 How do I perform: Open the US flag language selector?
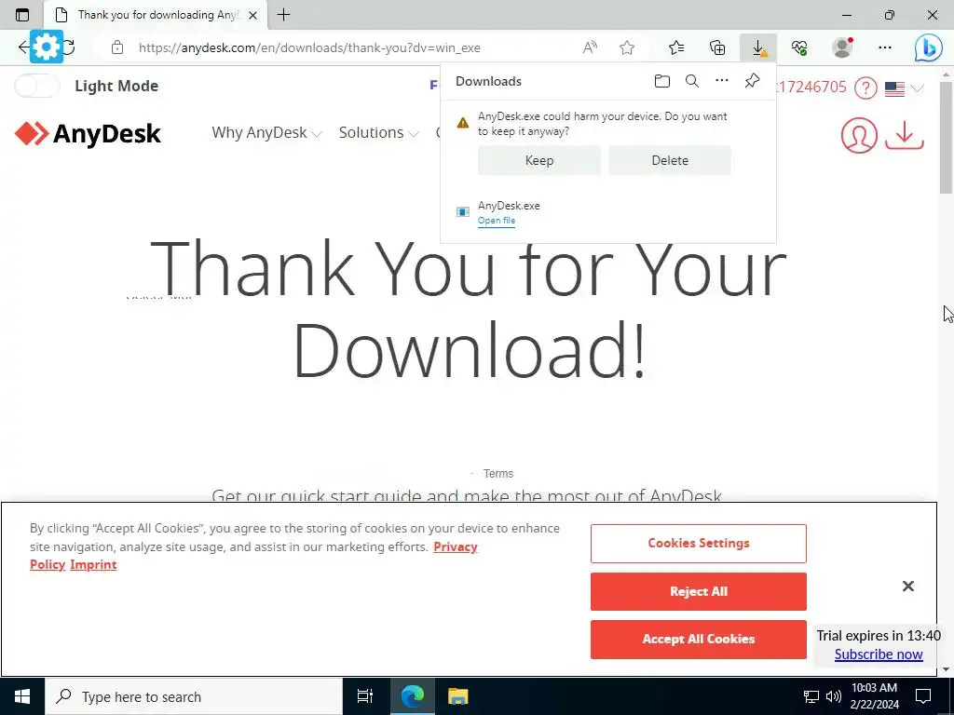(904, 88)
